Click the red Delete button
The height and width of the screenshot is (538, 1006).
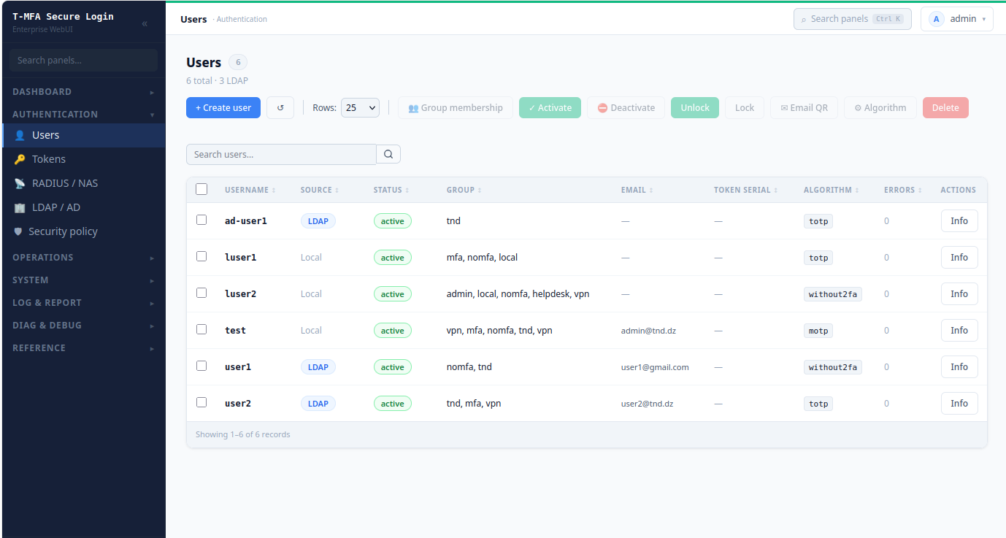pyautogui.click(x=945, y=107)
